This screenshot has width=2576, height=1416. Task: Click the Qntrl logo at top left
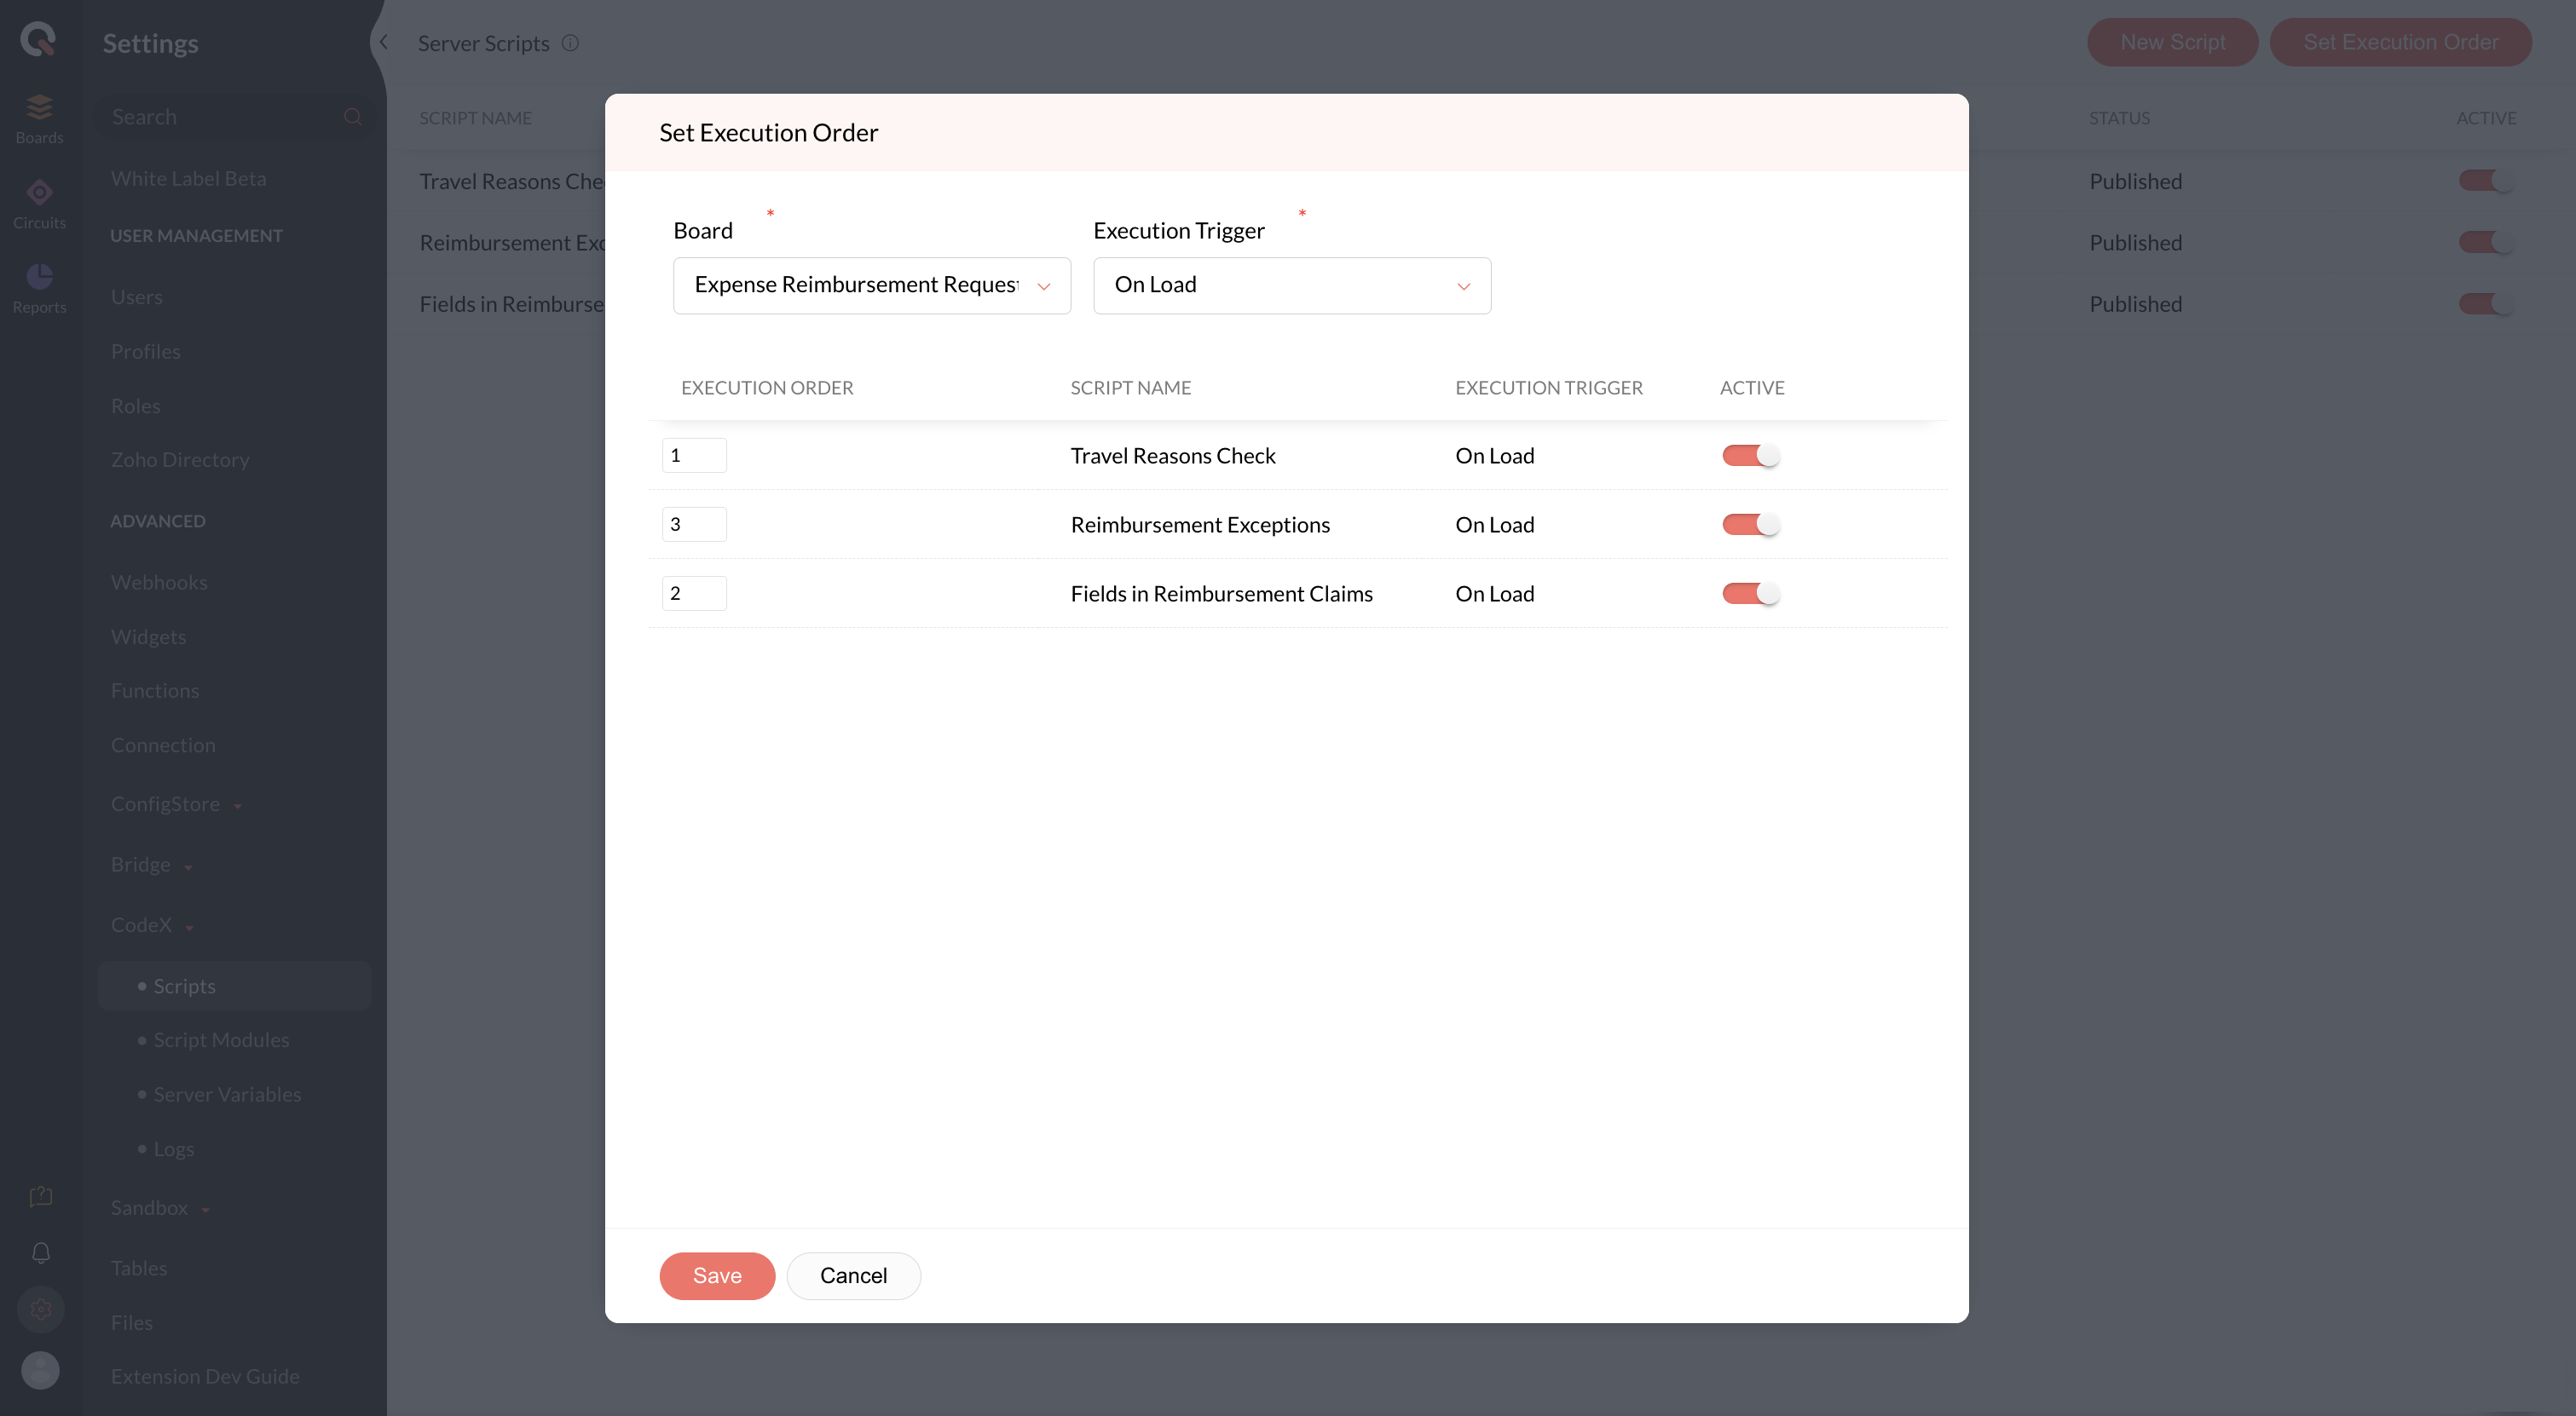coord(38,40)
